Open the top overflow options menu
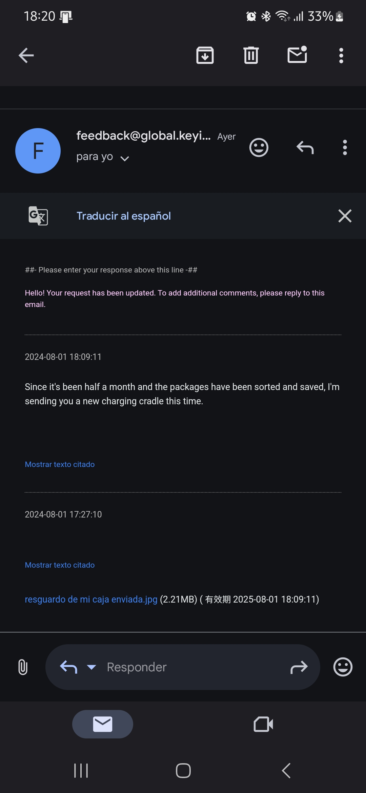366x793 pixels. click(341, 55)
